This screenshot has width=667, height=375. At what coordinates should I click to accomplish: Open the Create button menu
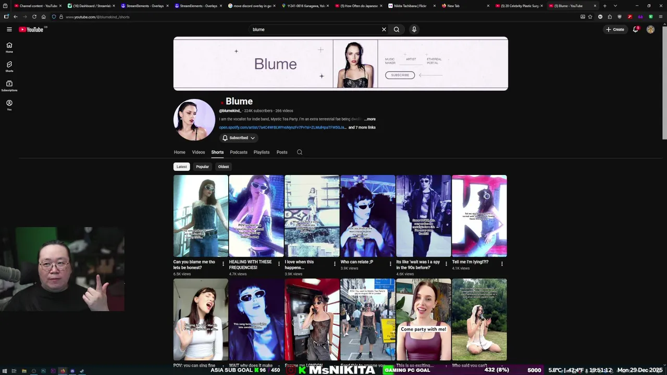tap(615, 29)
